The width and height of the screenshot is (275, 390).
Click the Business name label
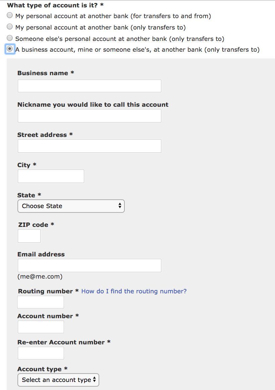(x=43, y=73)
